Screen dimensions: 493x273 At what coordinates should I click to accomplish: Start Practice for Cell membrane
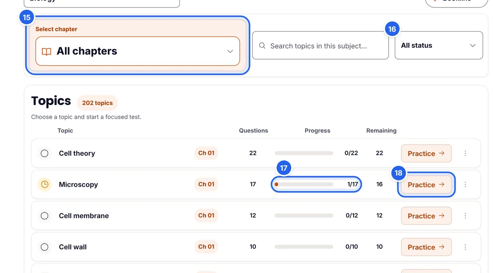pyautogui.click(x=426, y=216)
